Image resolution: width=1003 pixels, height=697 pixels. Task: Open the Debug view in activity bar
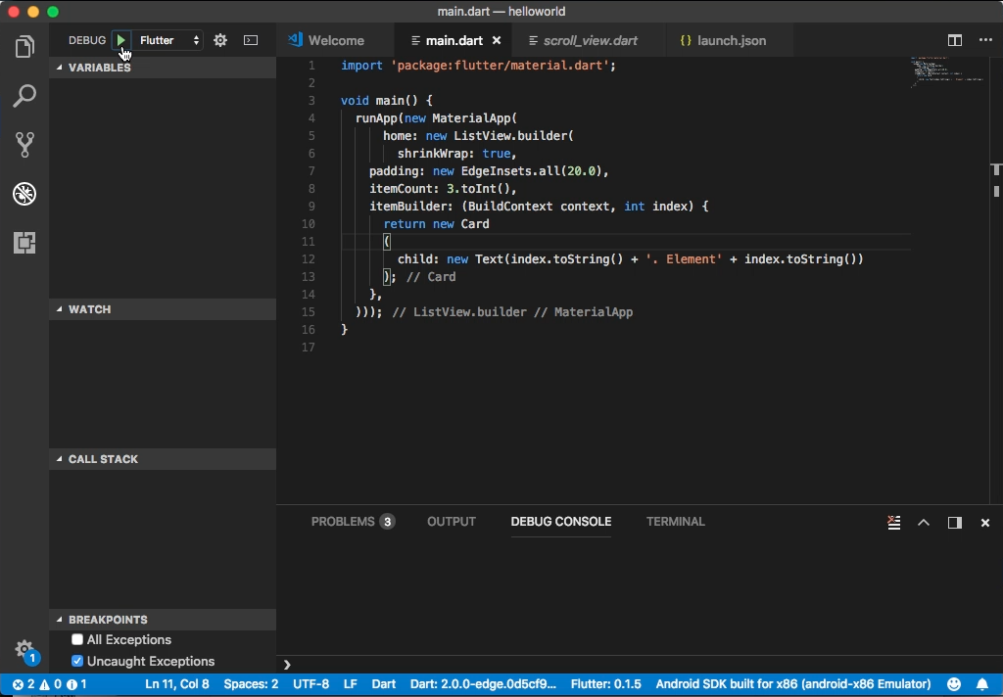24,194
